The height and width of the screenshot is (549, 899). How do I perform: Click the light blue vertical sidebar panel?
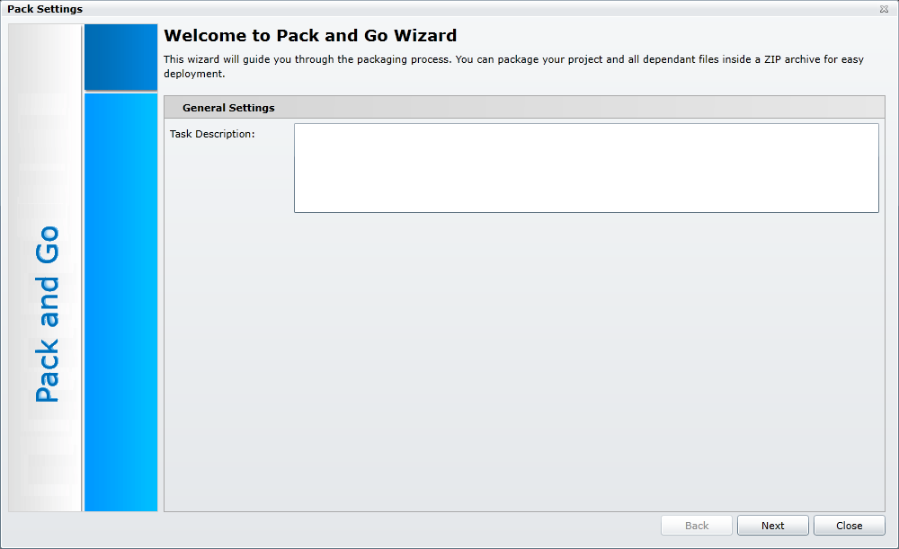(120, 301)
